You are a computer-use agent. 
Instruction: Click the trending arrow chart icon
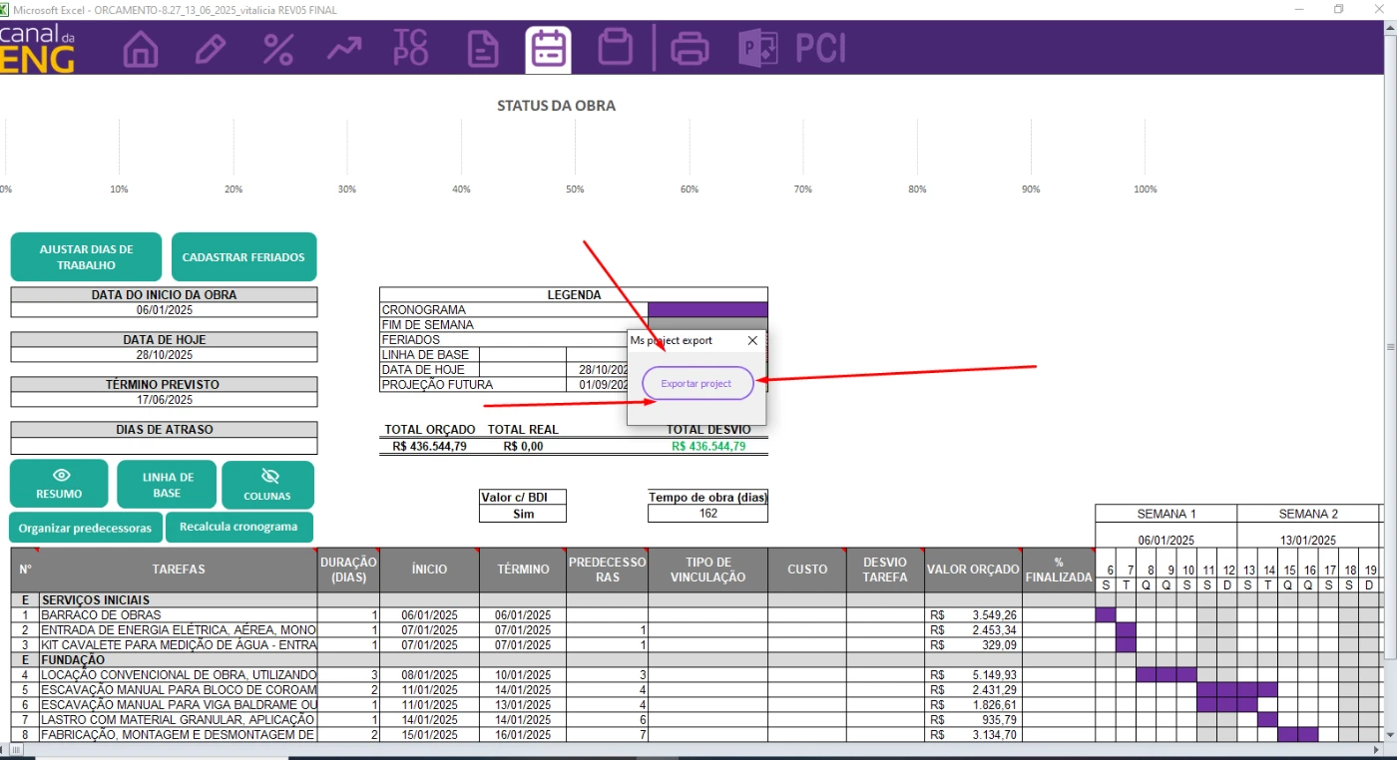pos(344,49)
